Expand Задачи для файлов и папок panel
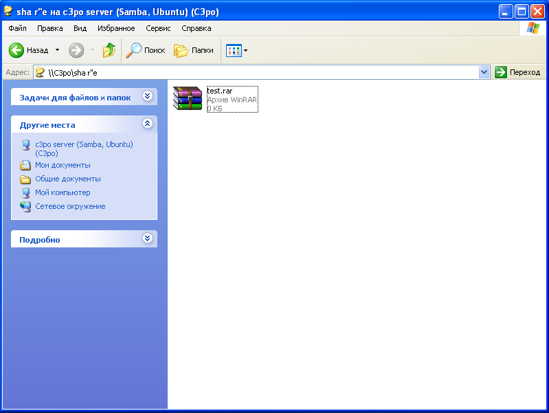The height and width of the screenshot is (413, 549). 148,96
